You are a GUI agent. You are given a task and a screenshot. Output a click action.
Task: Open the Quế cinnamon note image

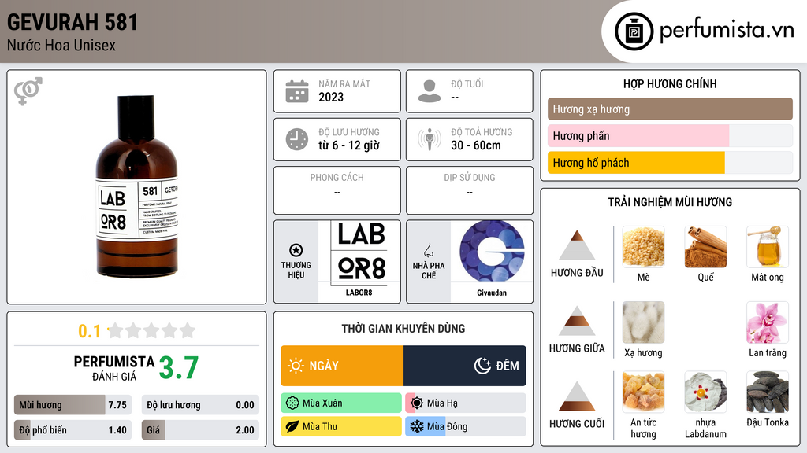(705, 247)
